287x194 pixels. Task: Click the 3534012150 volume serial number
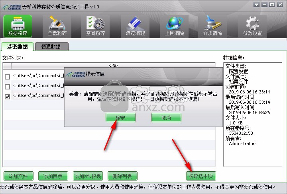241,133
